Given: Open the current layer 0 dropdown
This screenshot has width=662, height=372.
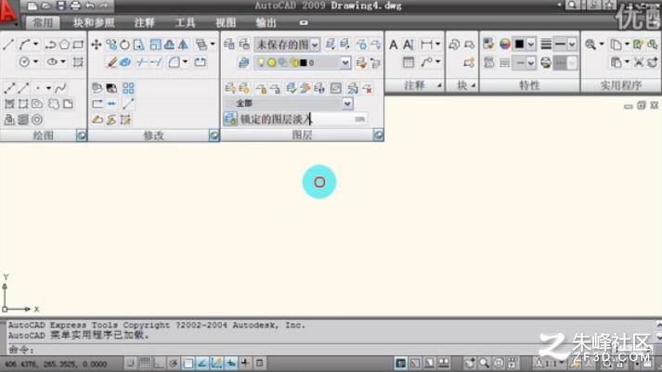Looking at the screenshot, I should (345, 62).
